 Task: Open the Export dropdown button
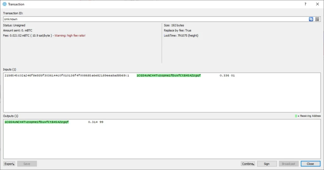(x=9, y=164)
